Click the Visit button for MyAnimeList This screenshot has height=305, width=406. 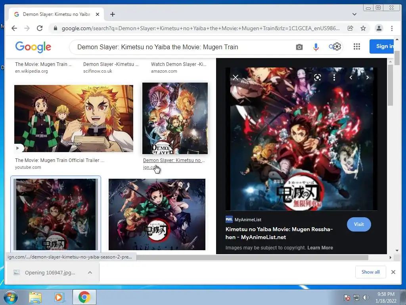point(358,224)
